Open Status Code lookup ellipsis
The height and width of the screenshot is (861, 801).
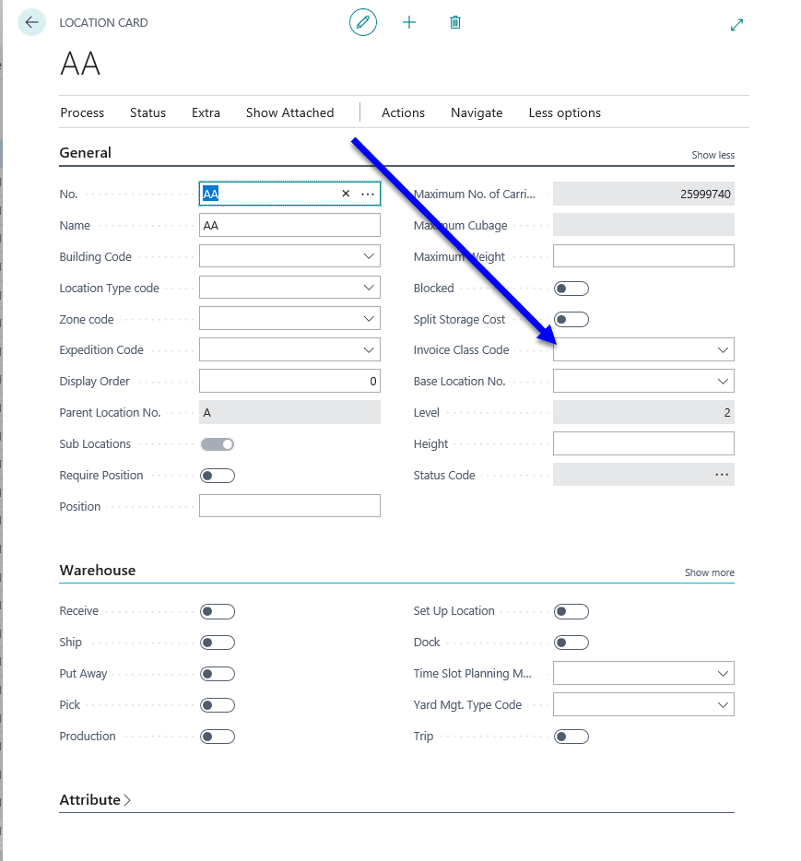pos(722,475)
